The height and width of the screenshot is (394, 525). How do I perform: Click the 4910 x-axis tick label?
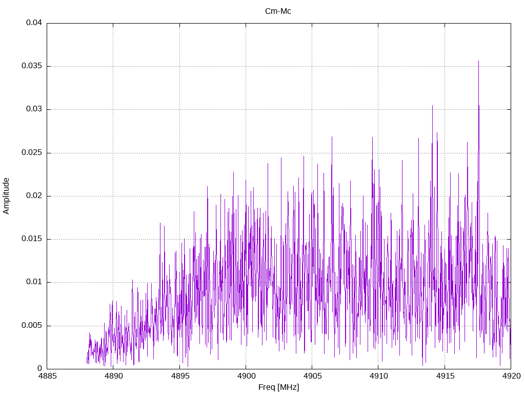coord(378,376)
